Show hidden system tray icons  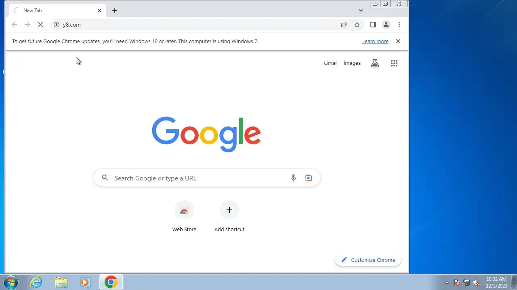pos(447,282)
